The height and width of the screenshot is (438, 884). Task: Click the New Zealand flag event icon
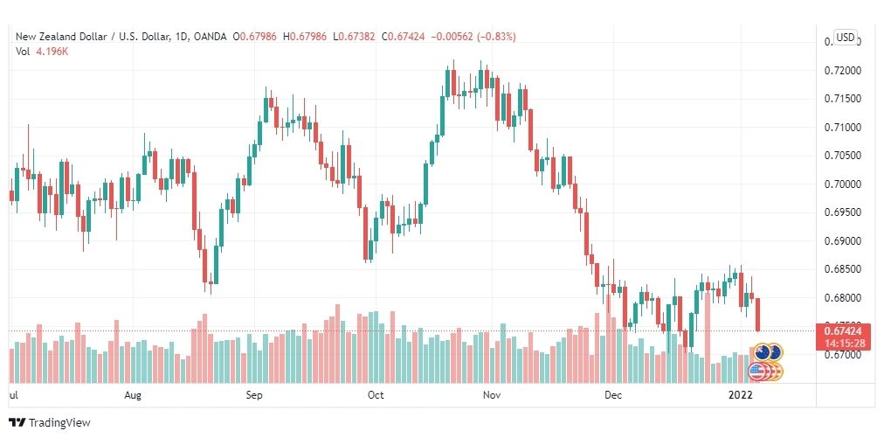tap(763, 353)
